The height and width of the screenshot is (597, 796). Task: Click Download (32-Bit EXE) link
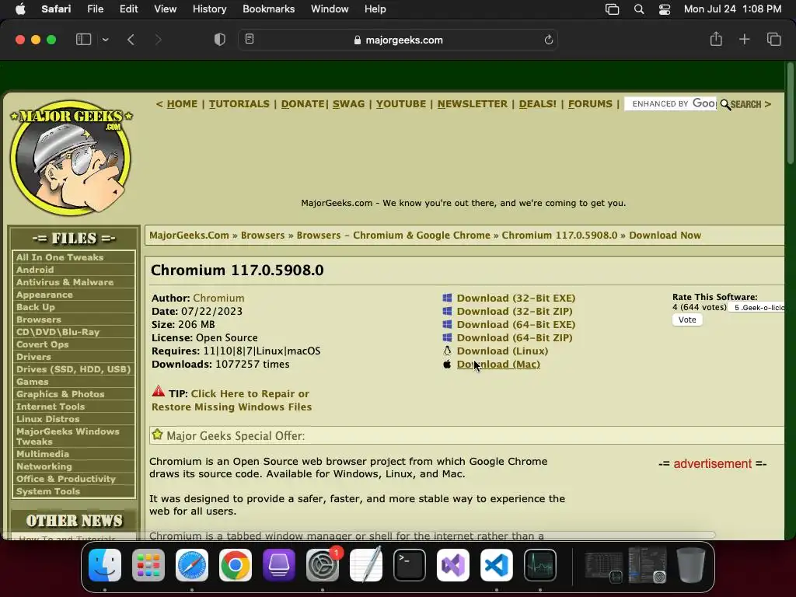tap(516, 298)
